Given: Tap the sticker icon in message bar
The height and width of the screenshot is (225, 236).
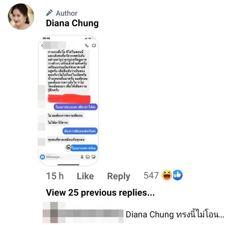Looking at the screenshot, I should 93,157.
